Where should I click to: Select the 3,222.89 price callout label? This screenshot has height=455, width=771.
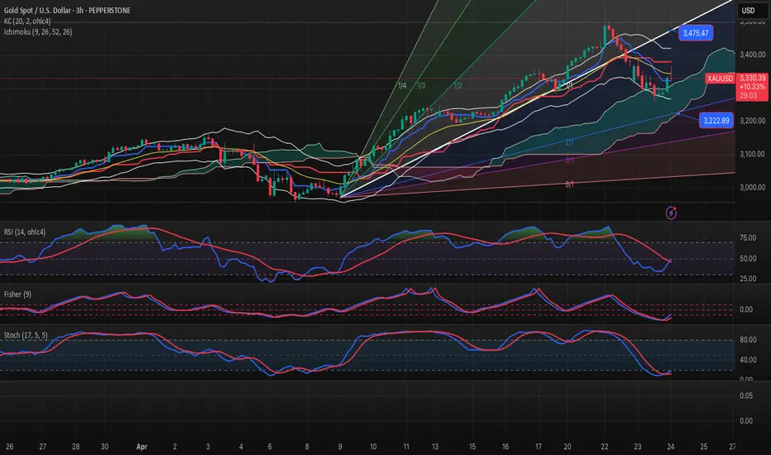click(x=716, y=121)
